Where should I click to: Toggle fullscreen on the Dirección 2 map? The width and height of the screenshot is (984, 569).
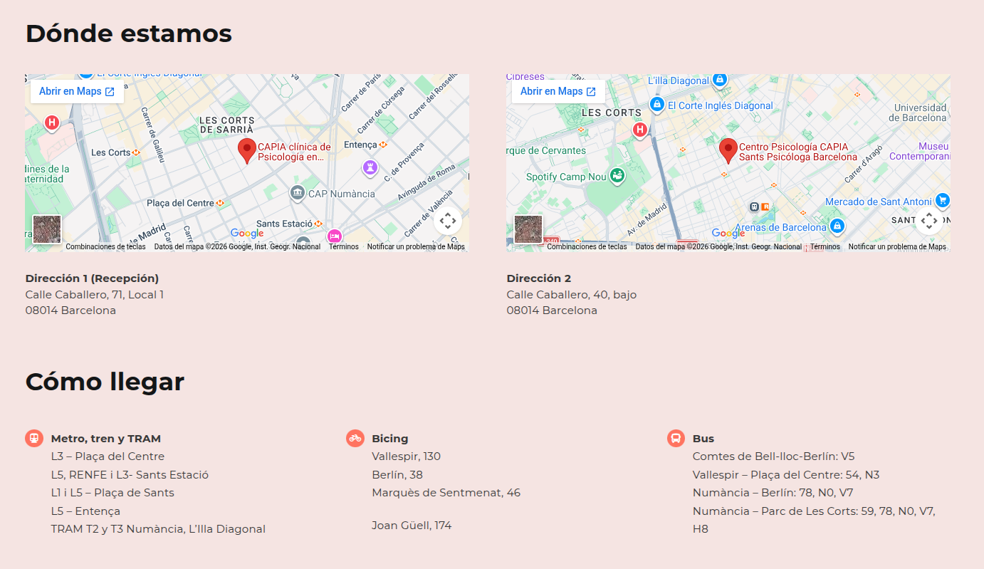[929, 221]
